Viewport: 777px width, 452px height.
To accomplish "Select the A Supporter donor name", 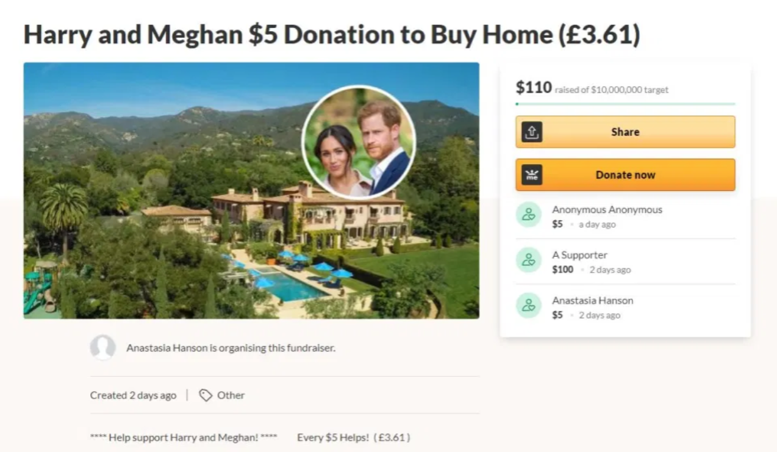I will tap(579, 255).
